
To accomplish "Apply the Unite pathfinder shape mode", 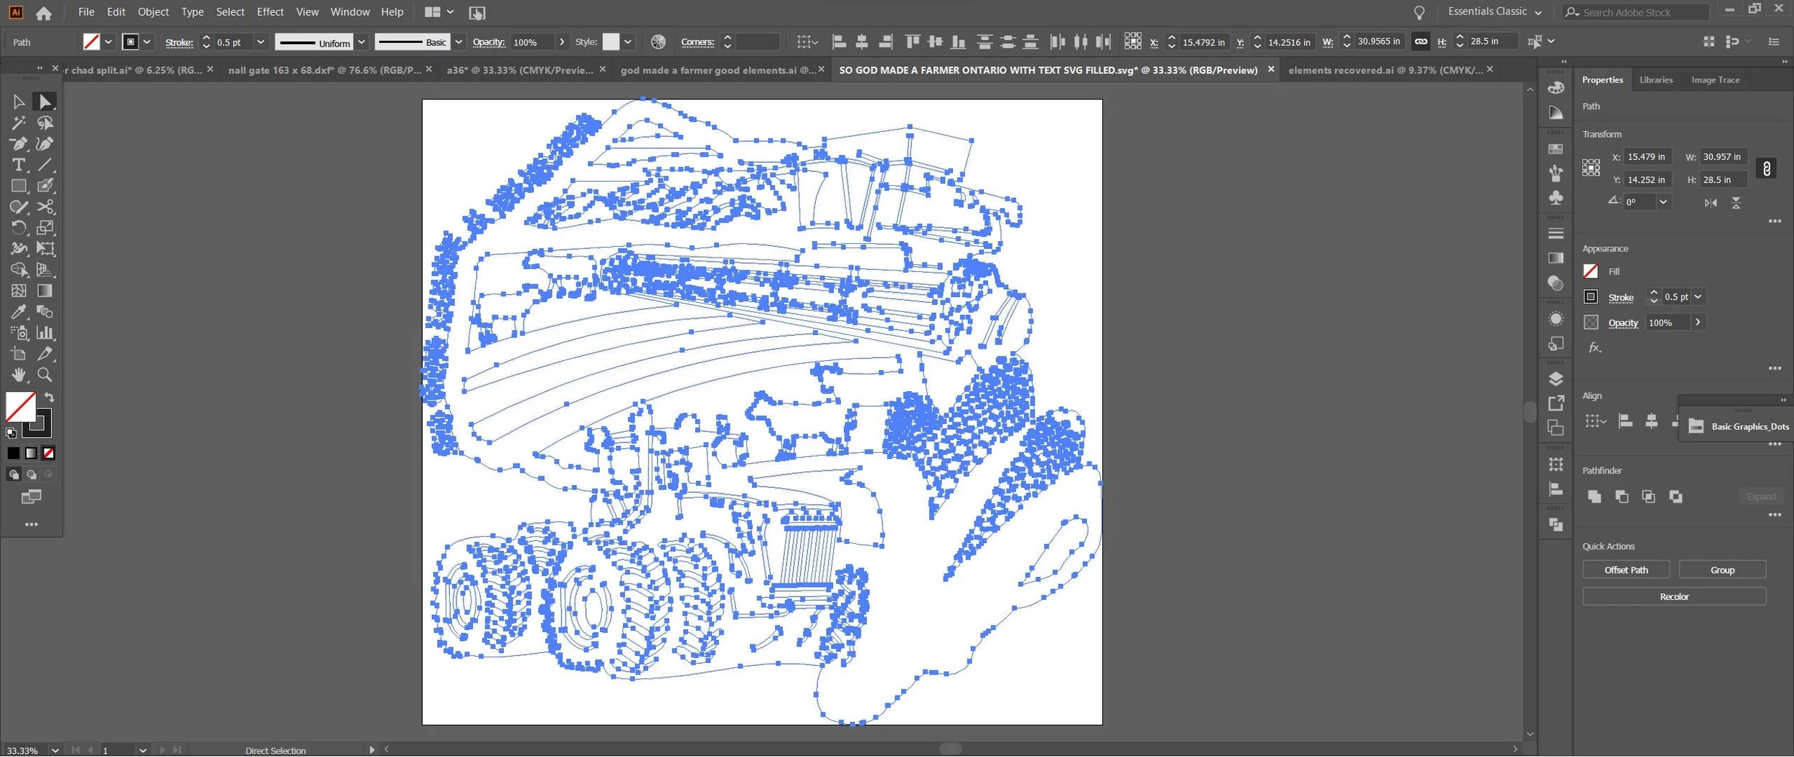I will pos(1594,497).
